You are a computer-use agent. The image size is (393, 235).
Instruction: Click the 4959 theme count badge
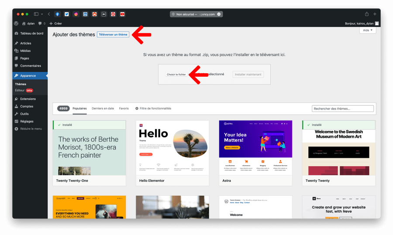click(63, 109)
